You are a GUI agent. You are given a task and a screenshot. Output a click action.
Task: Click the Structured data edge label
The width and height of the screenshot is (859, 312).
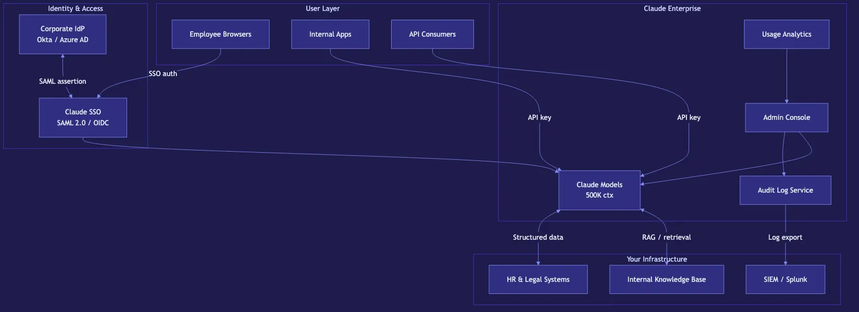(538, 237)
